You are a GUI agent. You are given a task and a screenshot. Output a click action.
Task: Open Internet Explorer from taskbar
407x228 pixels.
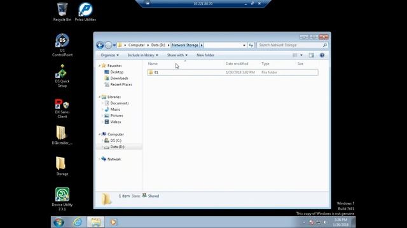pyautogui.click(x=77, y=222)
